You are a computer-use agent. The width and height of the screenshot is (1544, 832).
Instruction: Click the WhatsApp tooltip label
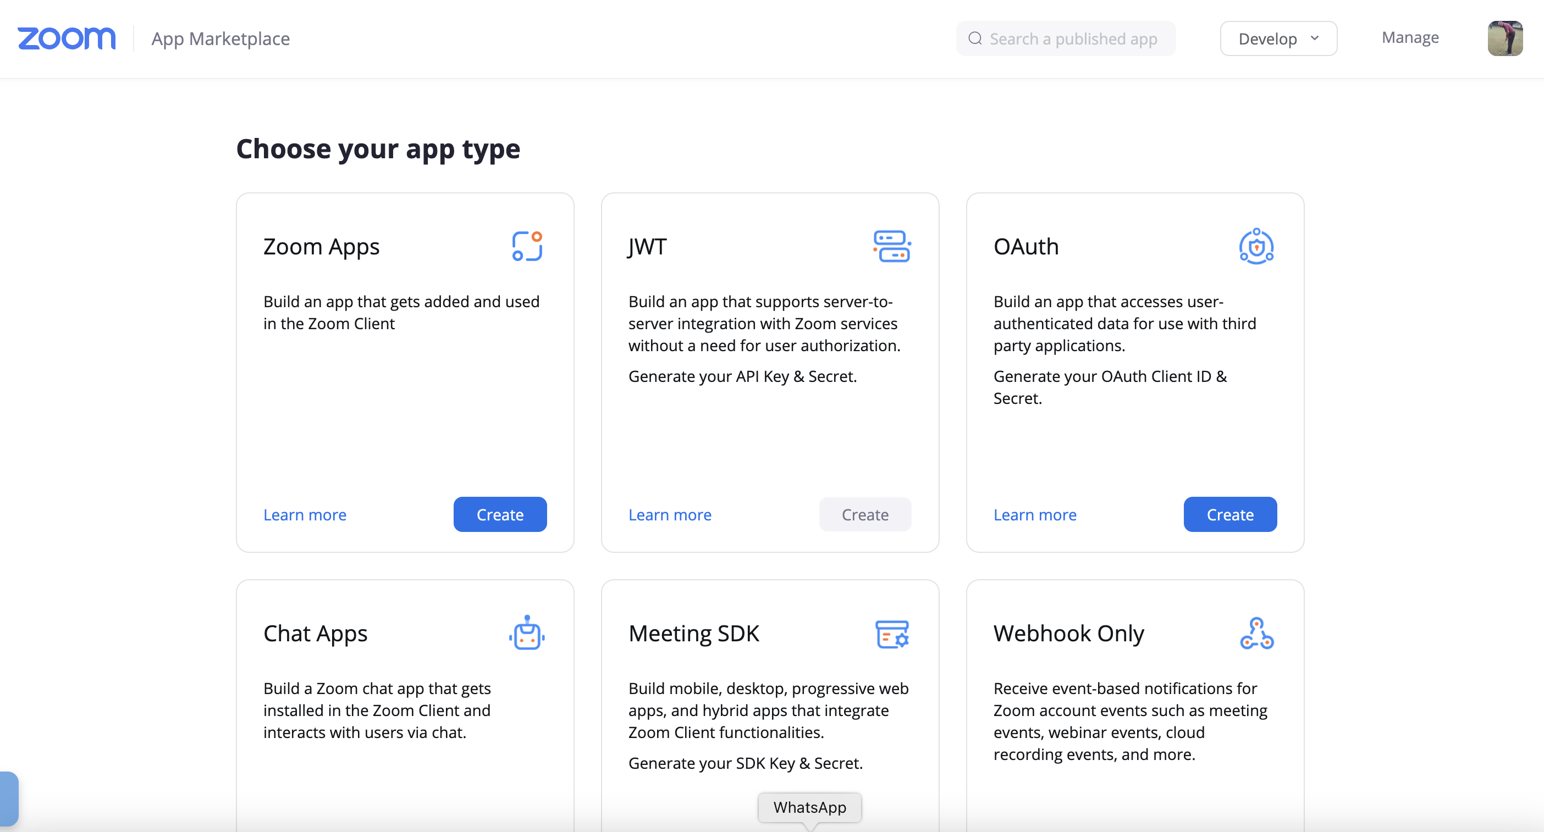[x=810, y=807]
